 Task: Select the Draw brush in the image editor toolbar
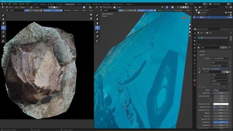pos(3,15)
